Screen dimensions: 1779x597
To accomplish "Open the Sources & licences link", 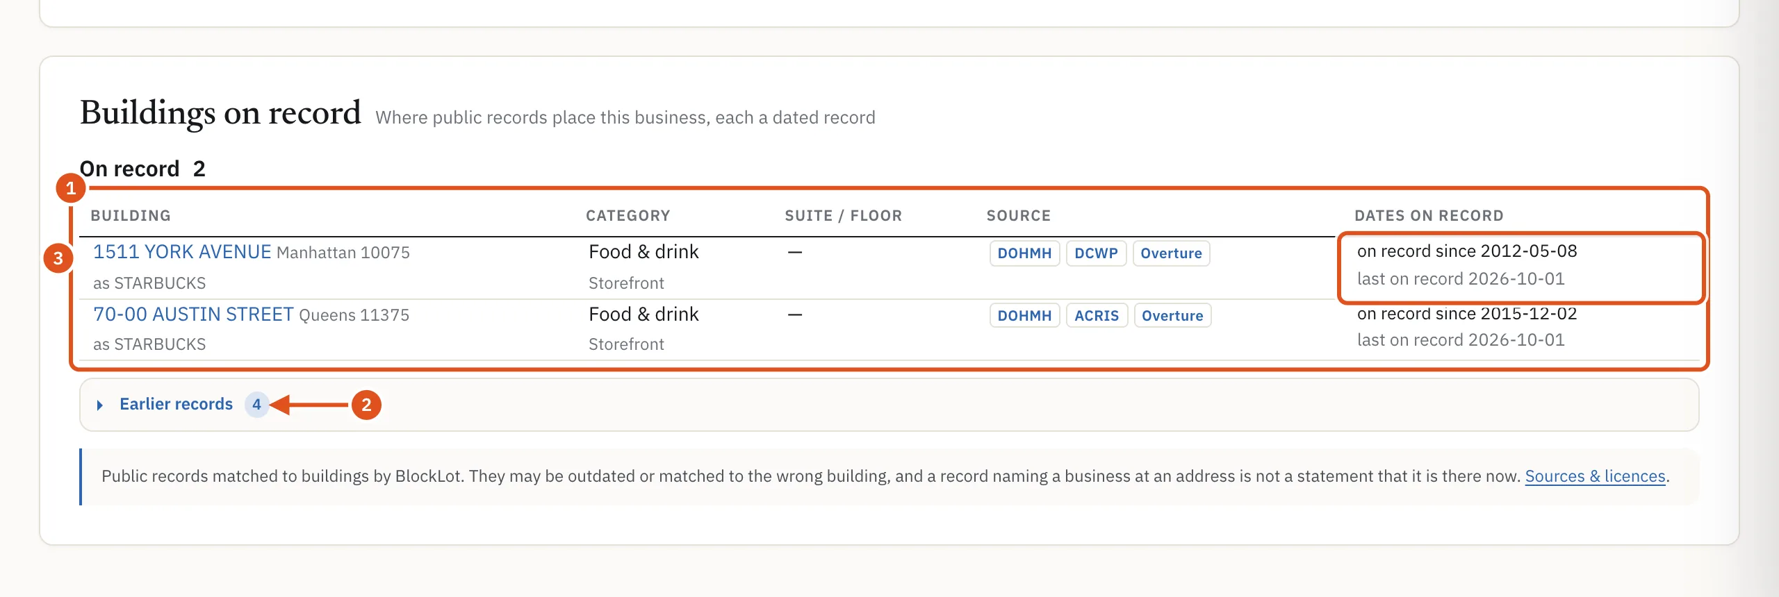I will pyautogui.click(x=1595, y=476).
